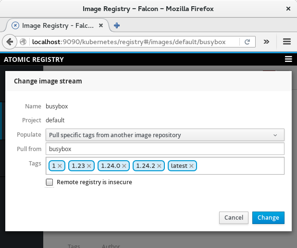Open a new browser tab
Image resolution: width=297 pixels, height=248 pixels.
tap(117, 25)
